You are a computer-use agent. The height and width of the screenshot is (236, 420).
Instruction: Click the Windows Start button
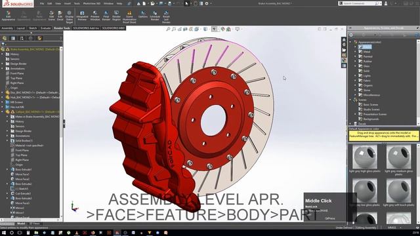click(4, 233)
